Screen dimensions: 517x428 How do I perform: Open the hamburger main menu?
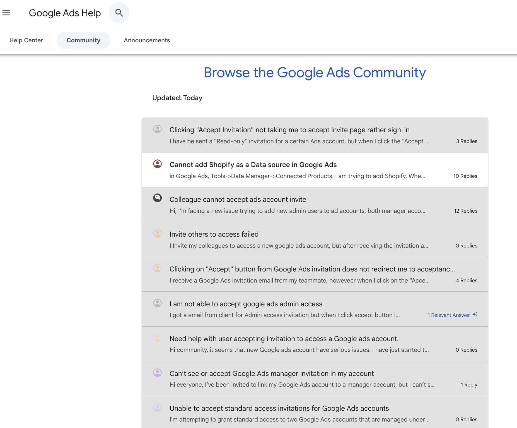coord(6,13)
